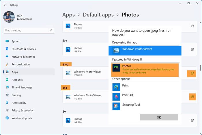
Task: Click Apps in the breadcrumb path
Action: pyautogui.click(x=68, y=14)
